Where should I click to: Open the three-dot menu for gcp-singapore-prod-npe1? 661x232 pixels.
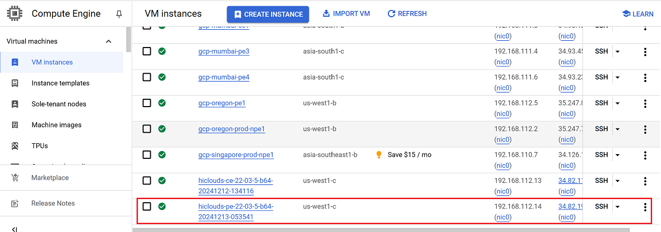point(645,155)
